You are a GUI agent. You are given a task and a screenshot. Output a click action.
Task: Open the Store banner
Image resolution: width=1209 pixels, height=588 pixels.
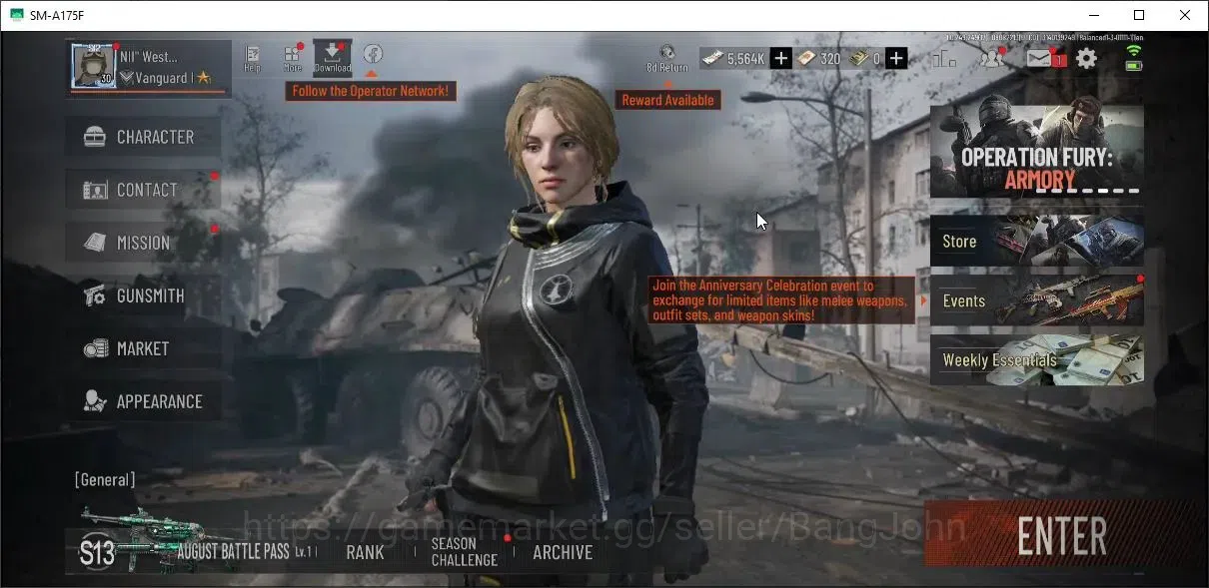point(1037,241)
